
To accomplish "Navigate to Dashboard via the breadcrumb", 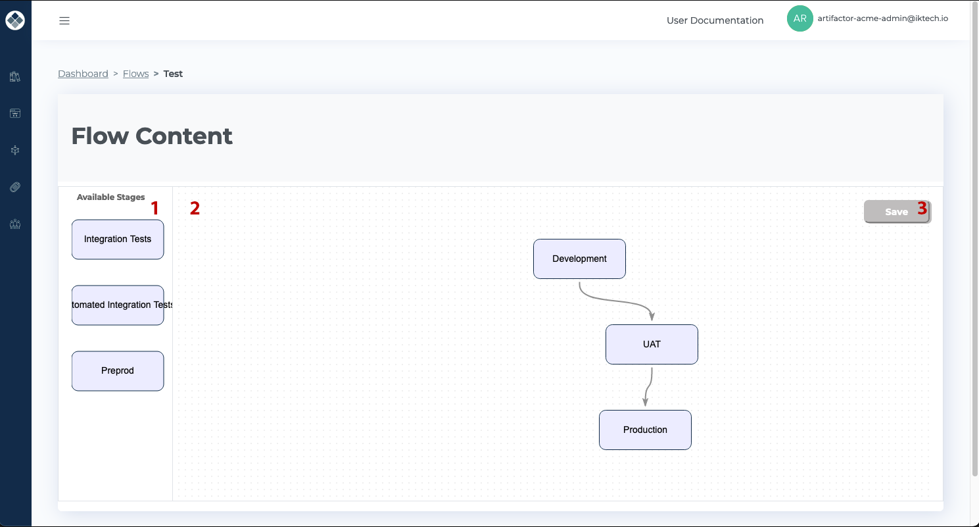I will (83, 73).
